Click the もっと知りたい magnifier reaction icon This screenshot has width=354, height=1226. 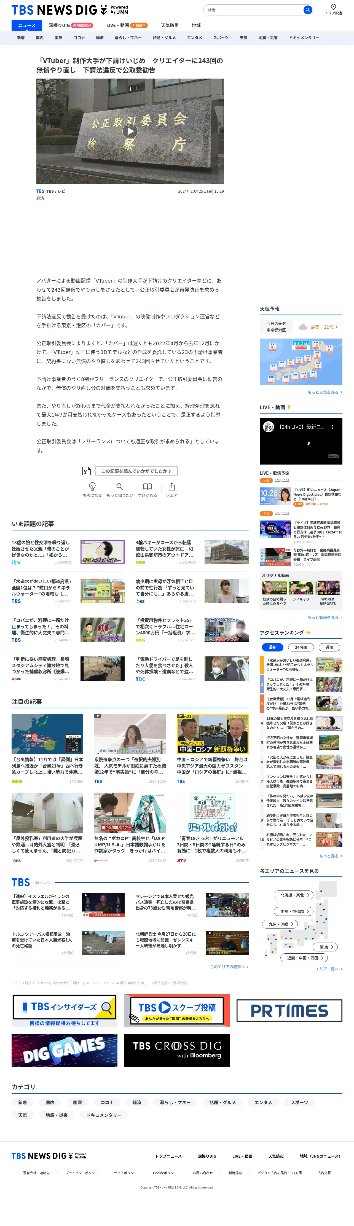[x=120, y=486]
